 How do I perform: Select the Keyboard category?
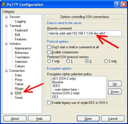click(x=21, y=30)
